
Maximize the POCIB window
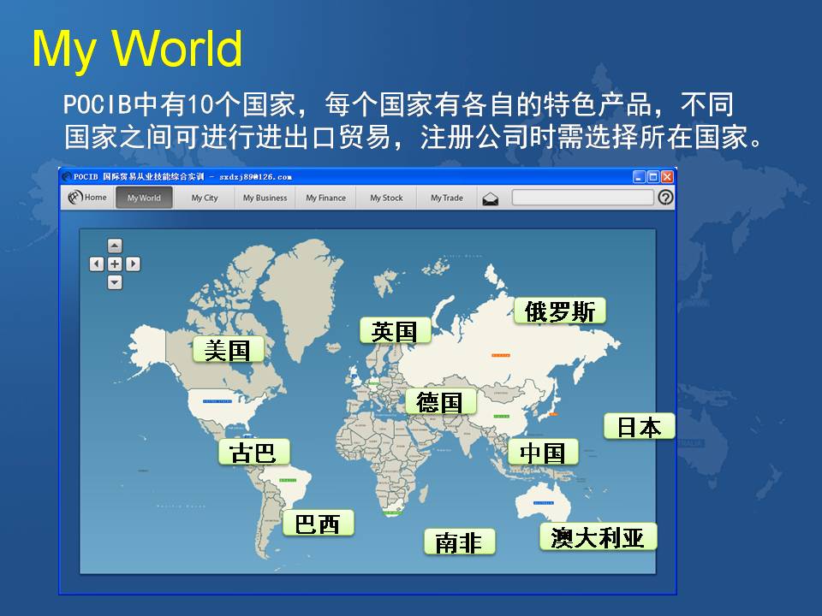653,177
